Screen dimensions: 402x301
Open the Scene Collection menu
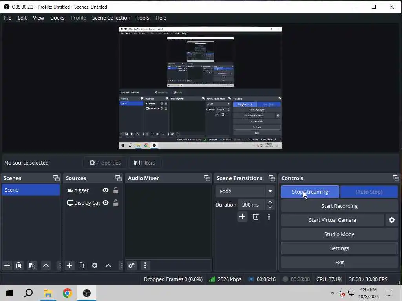pyautogui.click(x=111, y=18)
